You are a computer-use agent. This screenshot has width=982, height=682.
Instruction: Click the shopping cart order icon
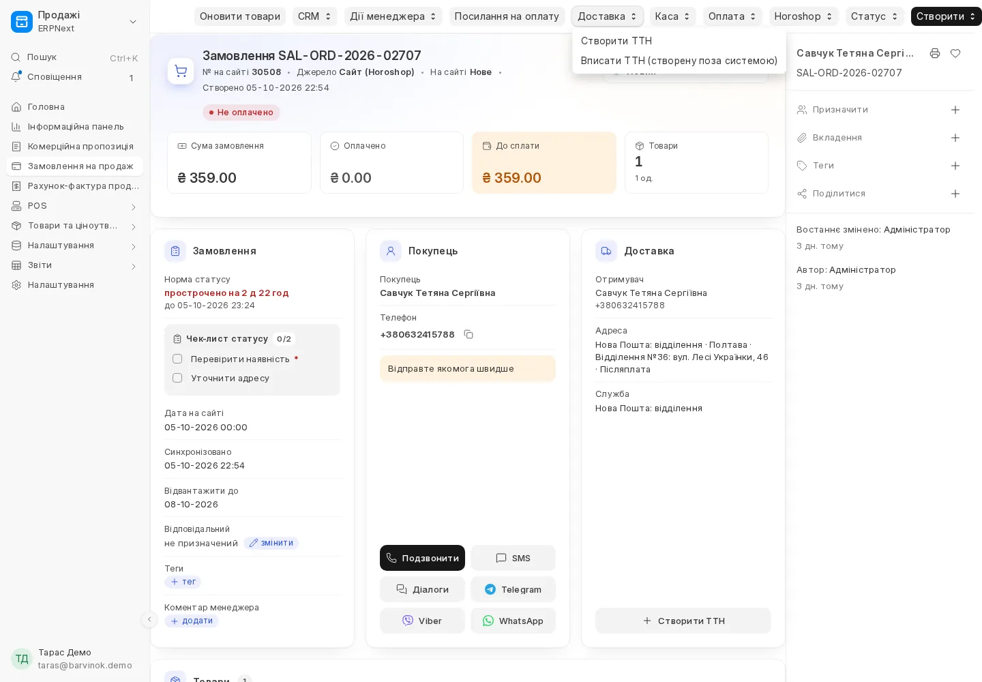coord(181,71)
